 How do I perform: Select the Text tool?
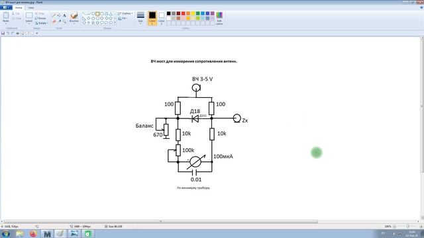(64, 15)
